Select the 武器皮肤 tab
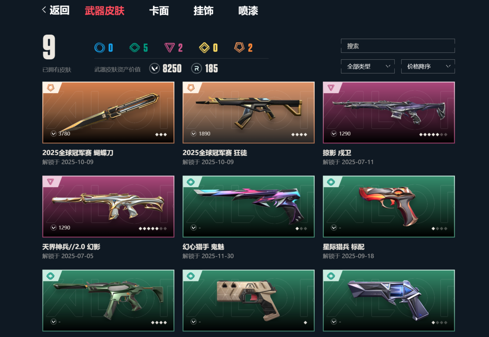Image resolution: width=489 pixels, height=337 pixels. pyautogui.click(x=105, y=11)
